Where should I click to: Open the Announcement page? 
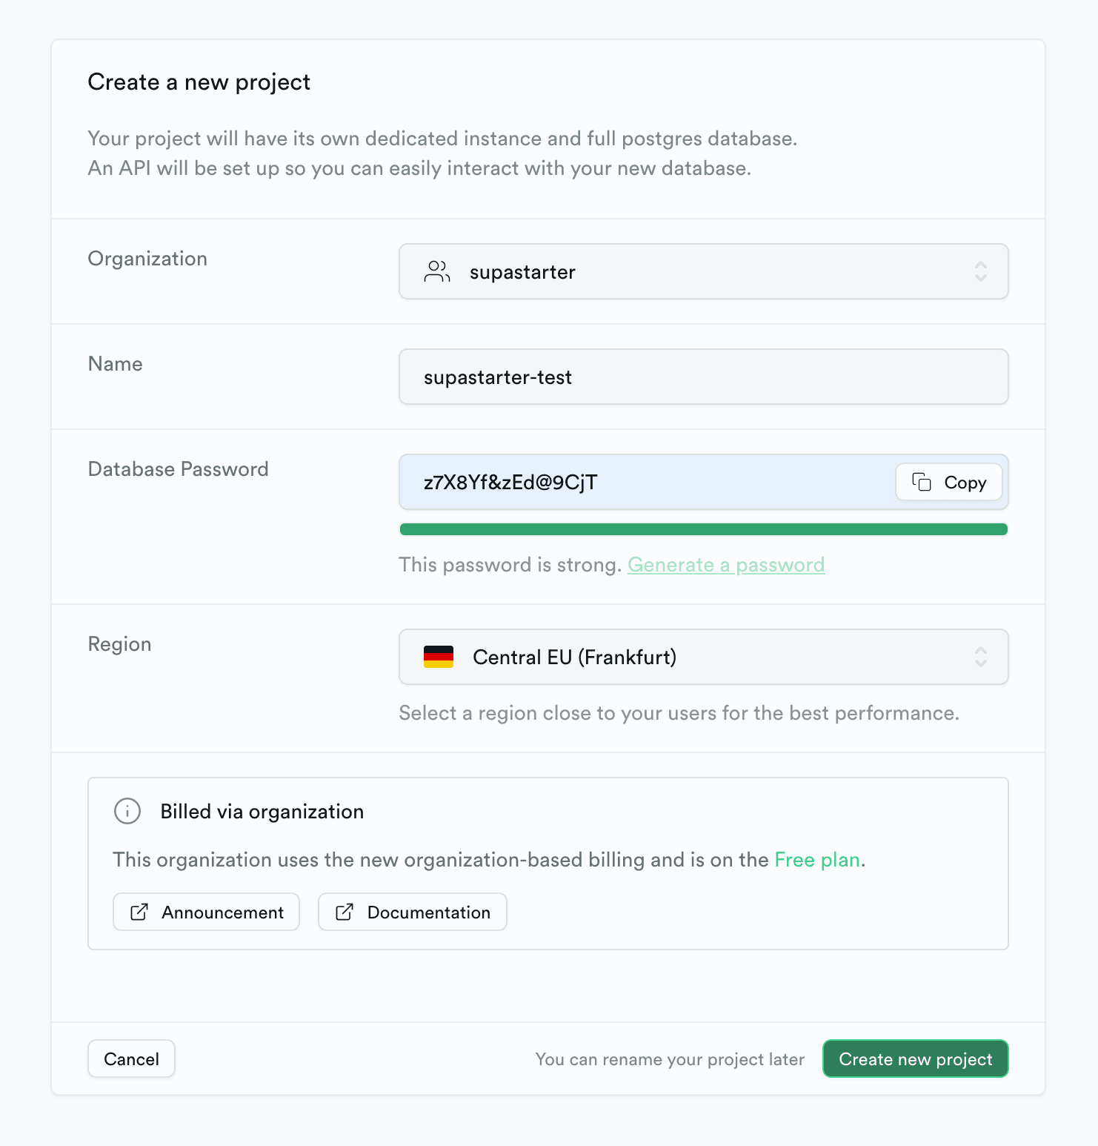[206, 912]
